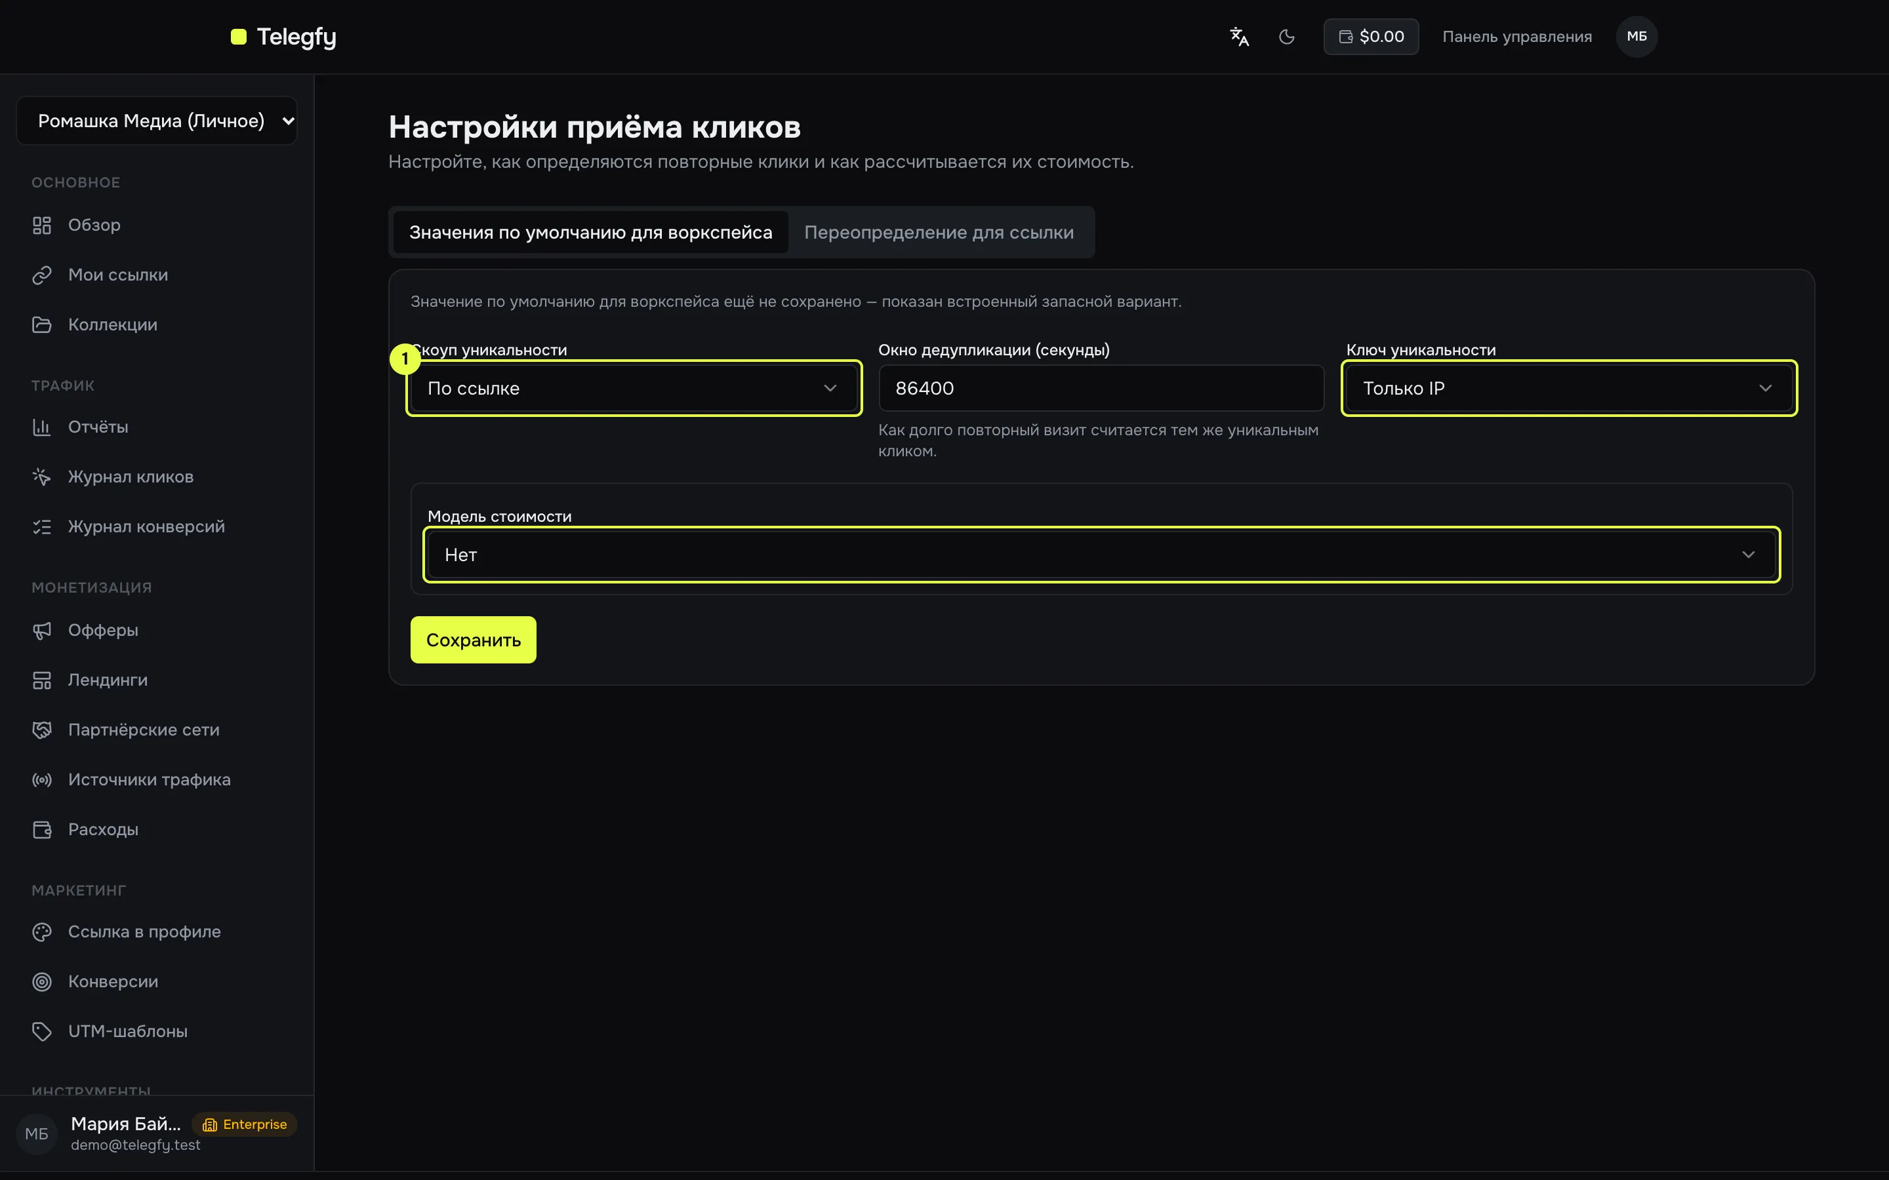Click the language translate icon
Screen dimensions: 1889x1180
click(x=1239, y=37)
